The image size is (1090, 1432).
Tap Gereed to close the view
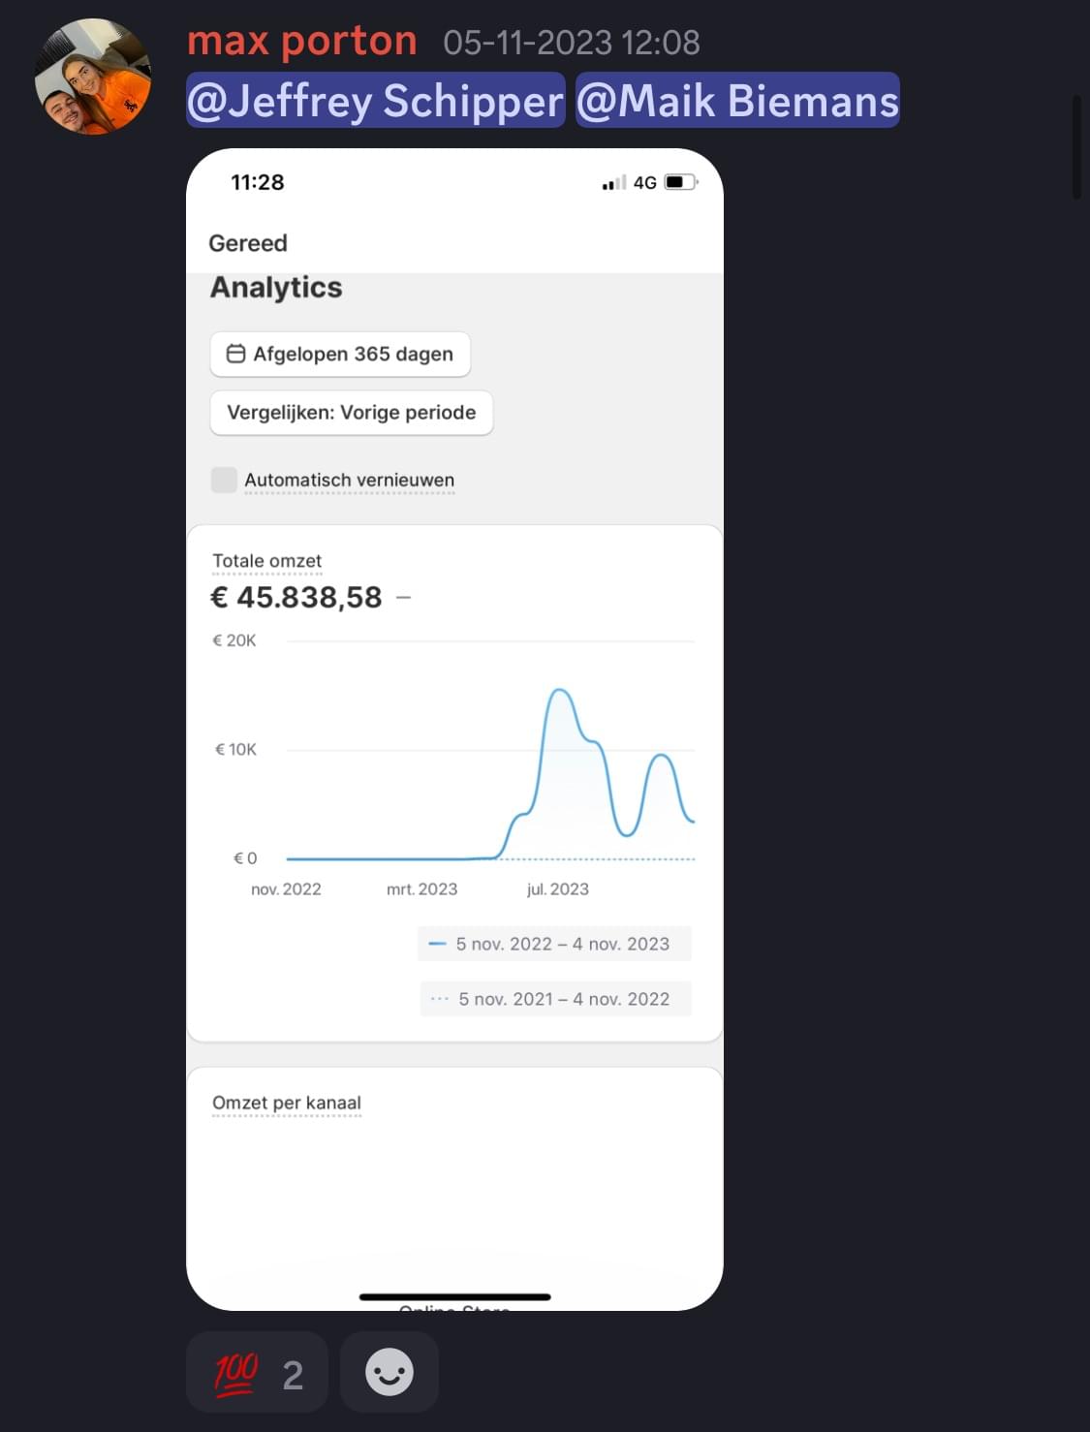(x=248, y=243)
